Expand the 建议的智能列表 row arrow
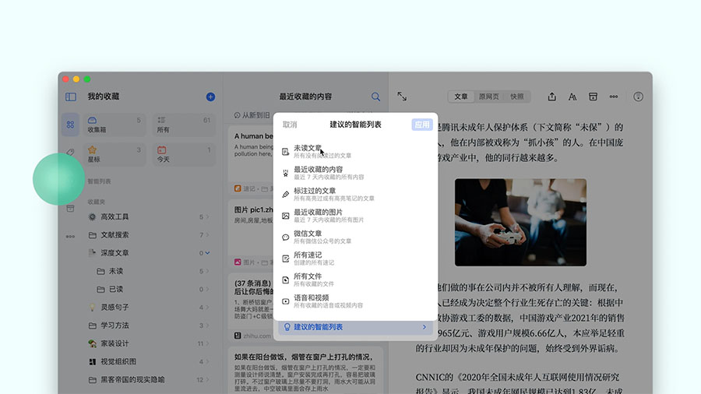 pyautogui.click(x=424, y=327)
